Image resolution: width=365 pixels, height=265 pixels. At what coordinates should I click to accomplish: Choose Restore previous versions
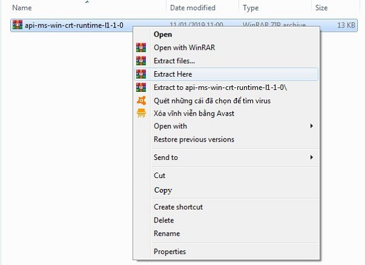coord(193,140)
